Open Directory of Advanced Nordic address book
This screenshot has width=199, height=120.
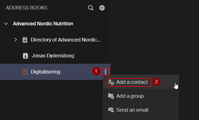[65, 40]
